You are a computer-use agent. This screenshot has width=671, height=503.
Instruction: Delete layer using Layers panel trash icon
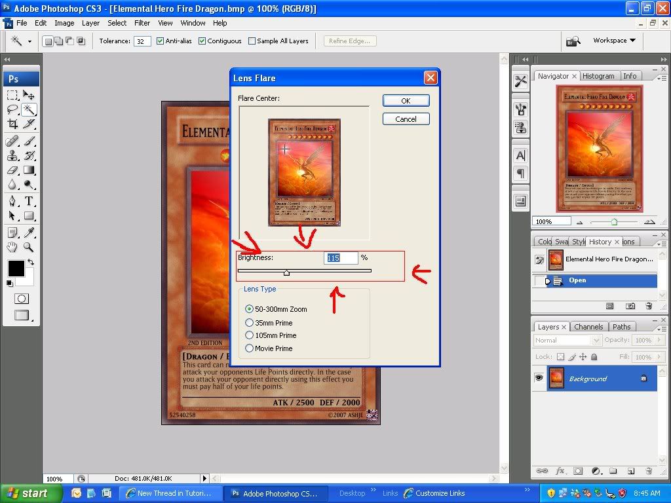click(649, 470)
